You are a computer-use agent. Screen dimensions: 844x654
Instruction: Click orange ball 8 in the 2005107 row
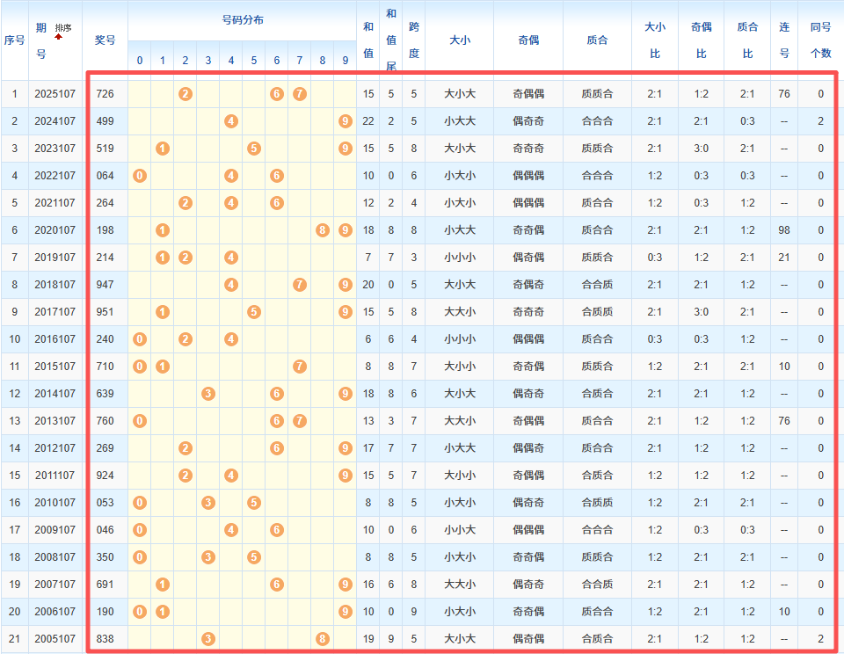tap(323, 639)
